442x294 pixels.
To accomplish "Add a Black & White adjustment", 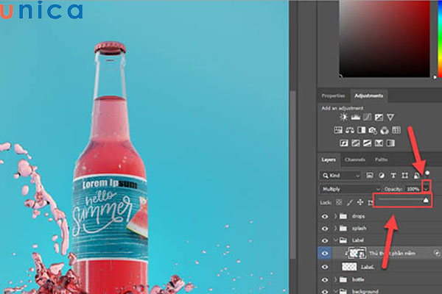I will click(x=362, y=130).
